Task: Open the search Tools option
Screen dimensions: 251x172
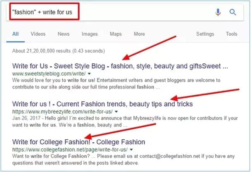Action: 232,34
